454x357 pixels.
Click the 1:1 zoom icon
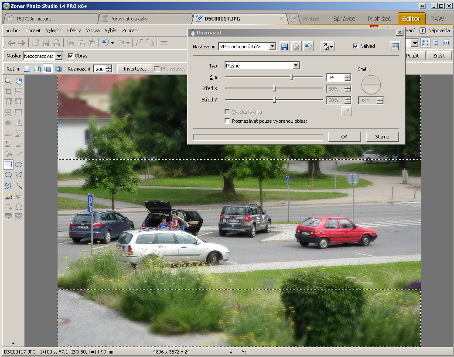click(x=446, y=43)
